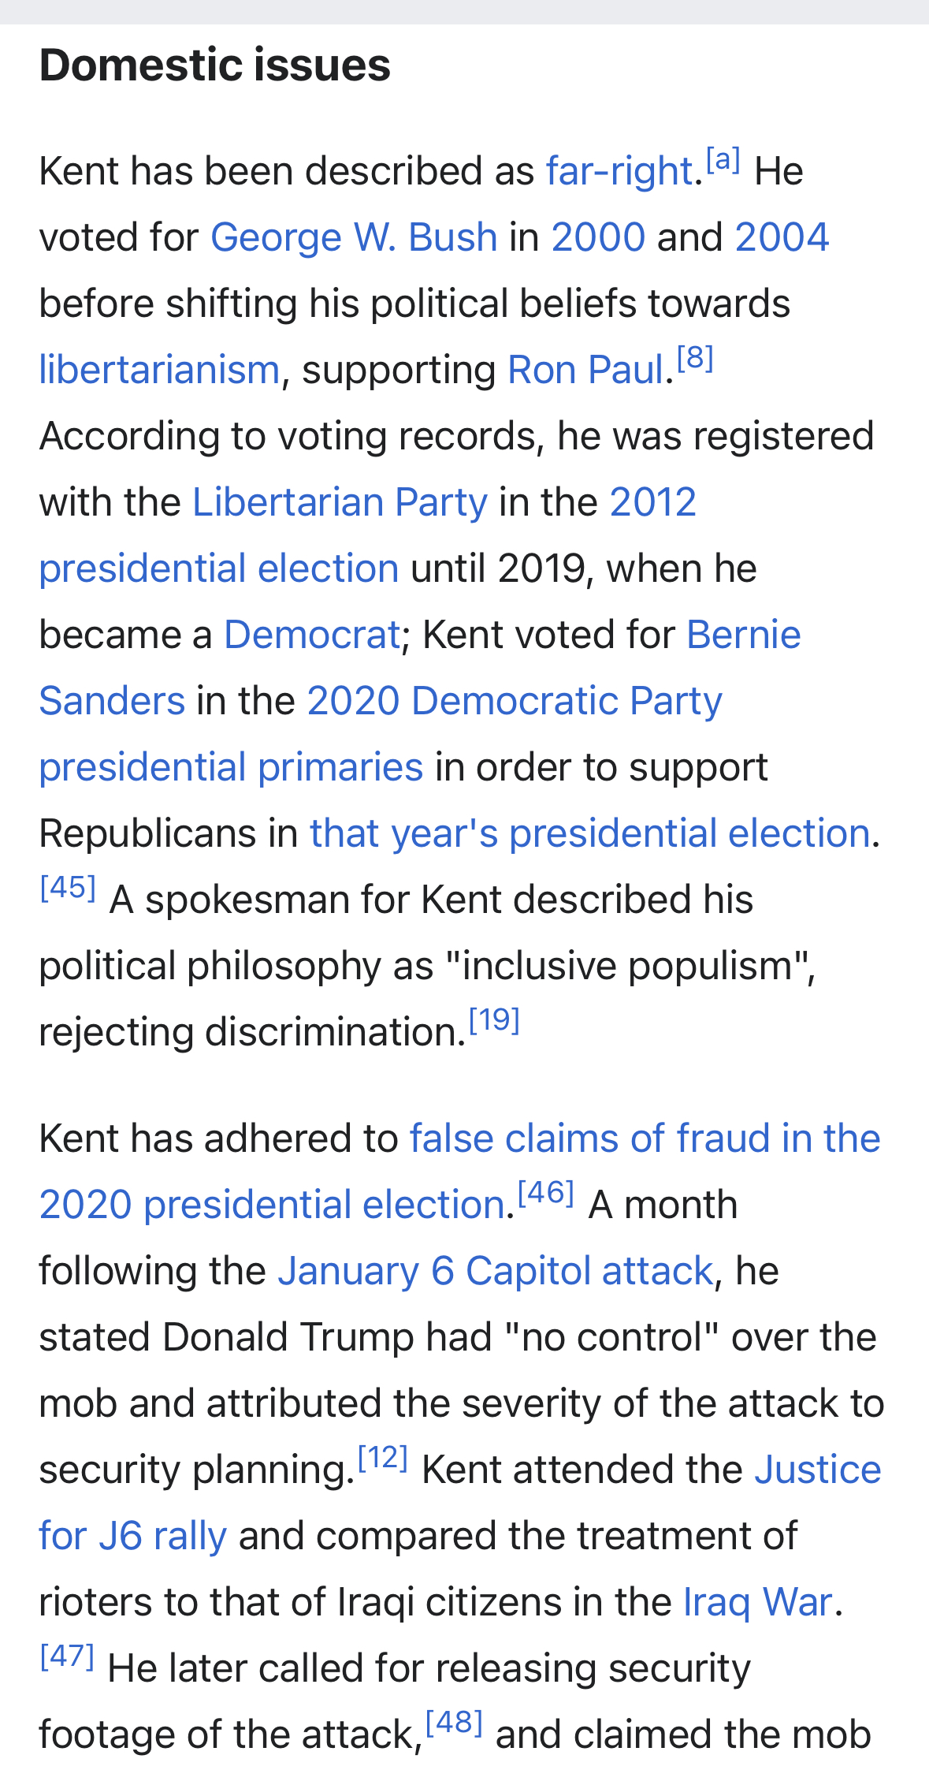Tap the Libertarian Party link
Screen dimensions: 929x1770
[x=340, y=502]
